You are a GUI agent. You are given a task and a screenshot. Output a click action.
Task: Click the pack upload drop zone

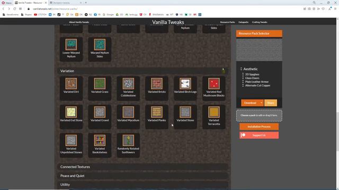[x=259, y=116]
